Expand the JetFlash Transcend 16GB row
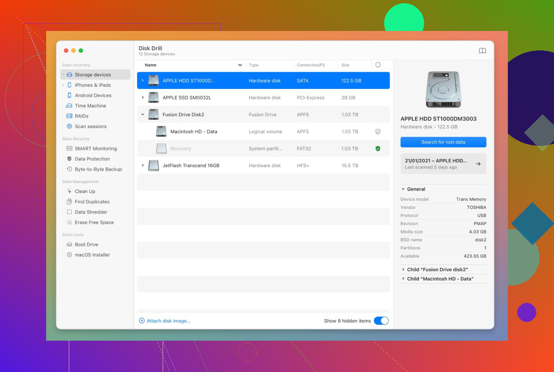The width and height of the screenshot is (554, 372). 143,166
